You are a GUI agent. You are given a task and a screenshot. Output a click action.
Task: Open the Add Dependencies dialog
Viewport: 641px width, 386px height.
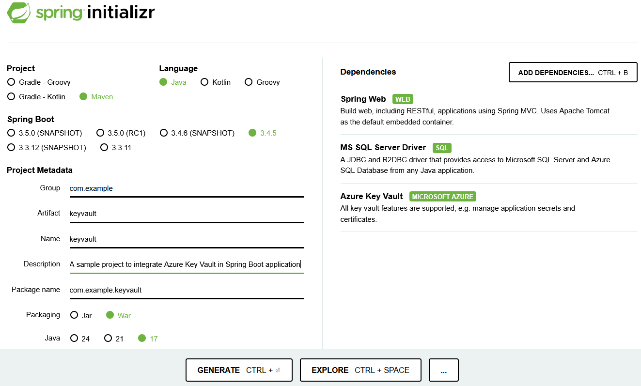tap(573, 73)
